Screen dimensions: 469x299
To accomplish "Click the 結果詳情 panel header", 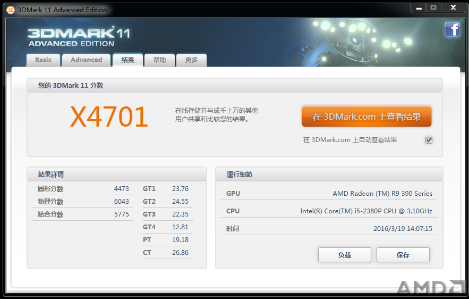I will [51, 175].
